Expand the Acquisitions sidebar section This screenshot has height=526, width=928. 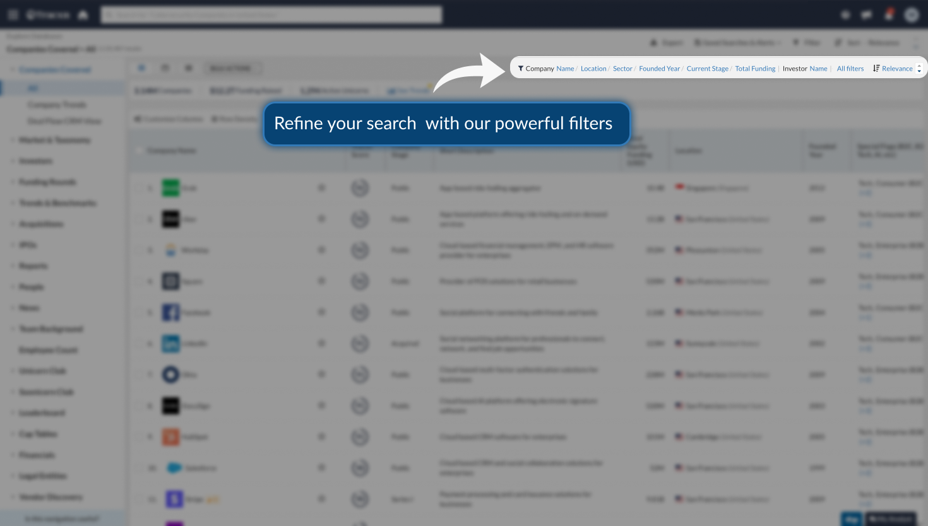coord(40,224)
